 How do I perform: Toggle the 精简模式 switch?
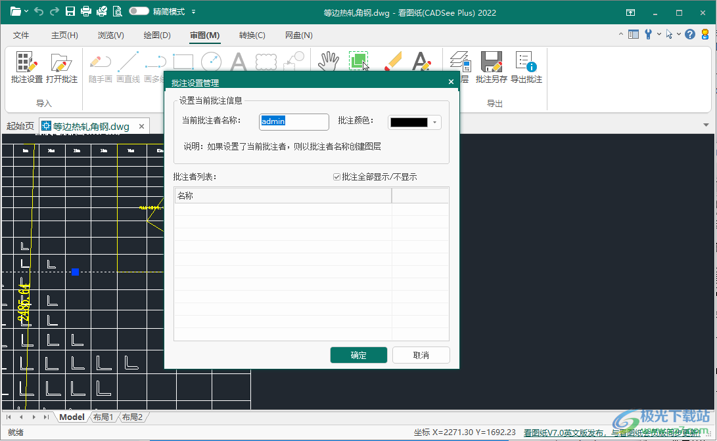139,11
